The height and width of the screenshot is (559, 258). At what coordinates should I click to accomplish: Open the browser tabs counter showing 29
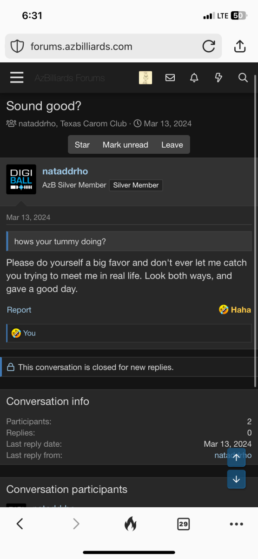[184, 524]
